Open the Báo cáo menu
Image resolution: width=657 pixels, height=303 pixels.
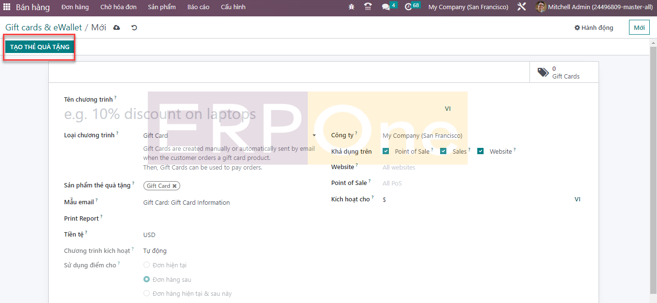[x=198, y=7]
